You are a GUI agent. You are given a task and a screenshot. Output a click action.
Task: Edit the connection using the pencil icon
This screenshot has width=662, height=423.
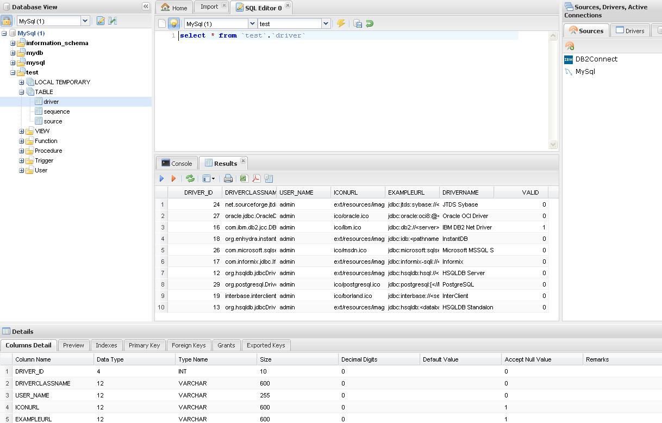[100, 19]
